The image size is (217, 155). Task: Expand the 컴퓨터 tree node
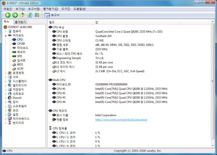pyautogui.click(x=6, y=31)
